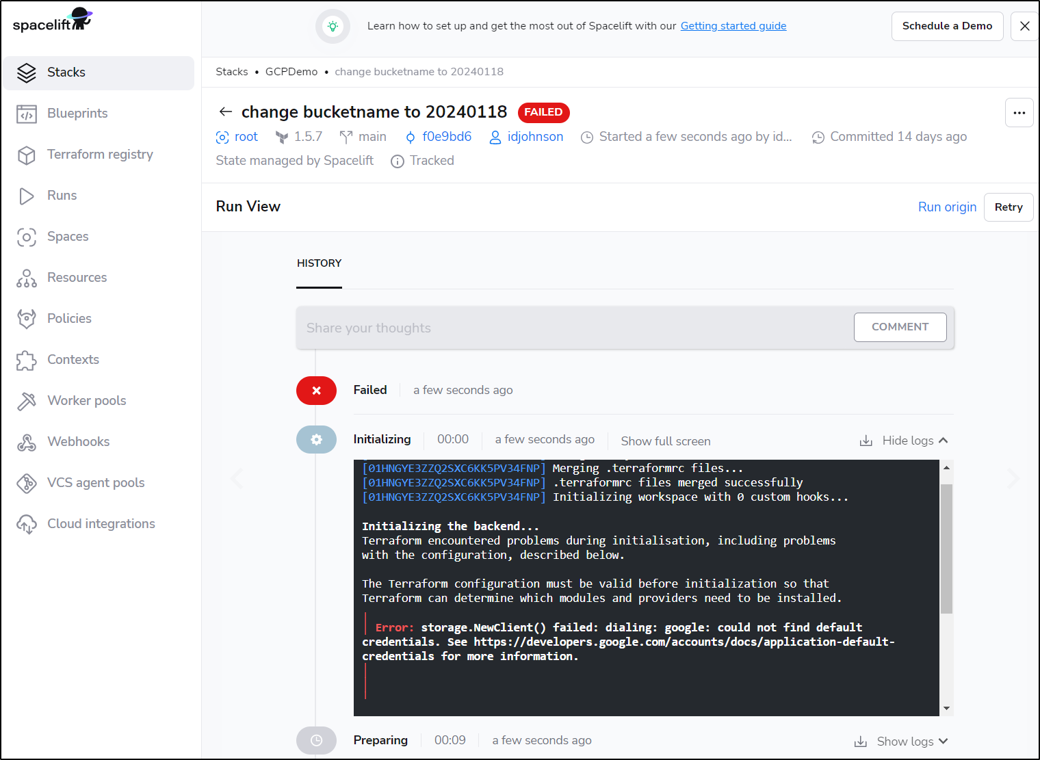Click the Spaces target icon
This screenshot has width=1040, height=760.
coord(27,237)
